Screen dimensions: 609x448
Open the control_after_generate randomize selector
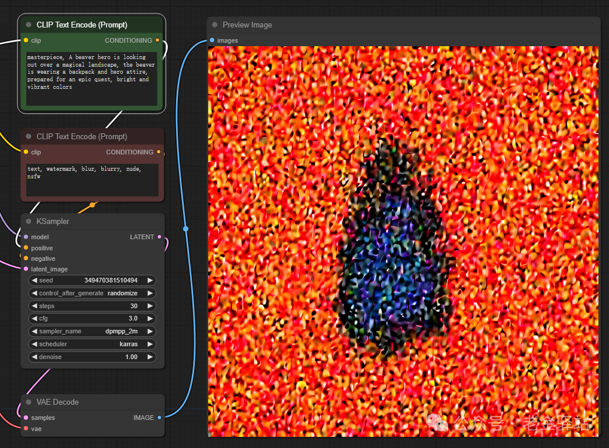coord(92,293)
